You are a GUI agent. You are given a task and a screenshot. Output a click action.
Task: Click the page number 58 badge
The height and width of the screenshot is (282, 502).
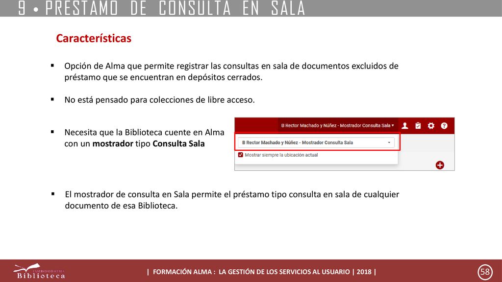click(485, 272)
